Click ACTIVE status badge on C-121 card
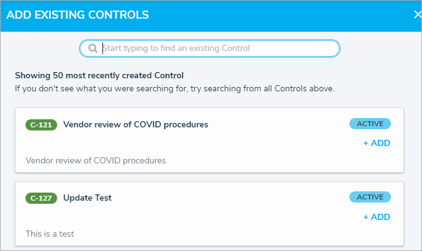422x251 pixels. pos(370,124)
